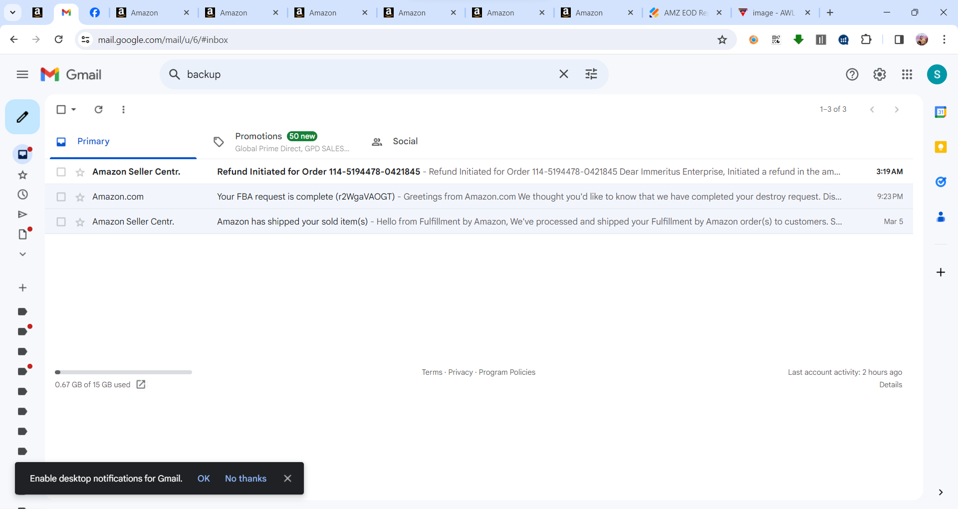Open the Program Policies link

[x=507, y=372]
